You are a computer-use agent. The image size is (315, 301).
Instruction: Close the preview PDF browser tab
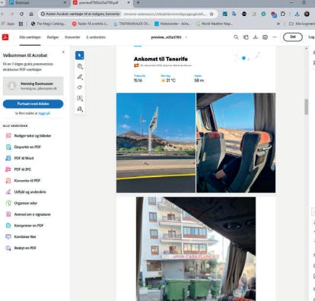pyautogui.click(x=129, y=3)
